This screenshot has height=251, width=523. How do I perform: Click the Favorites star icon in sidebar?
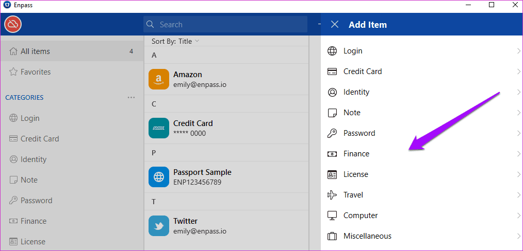[x=13, y=72]
